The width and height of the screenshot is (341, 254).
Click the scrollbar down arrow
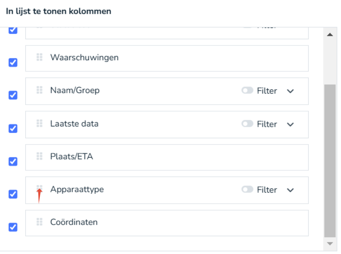(x=330, y=244)
